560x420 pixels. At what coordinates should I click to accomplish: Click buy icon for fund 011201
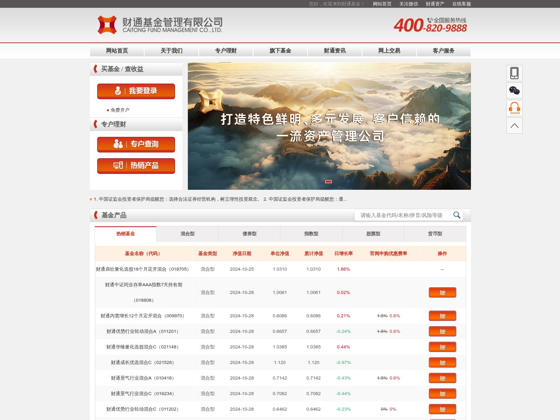pos(443,331)
